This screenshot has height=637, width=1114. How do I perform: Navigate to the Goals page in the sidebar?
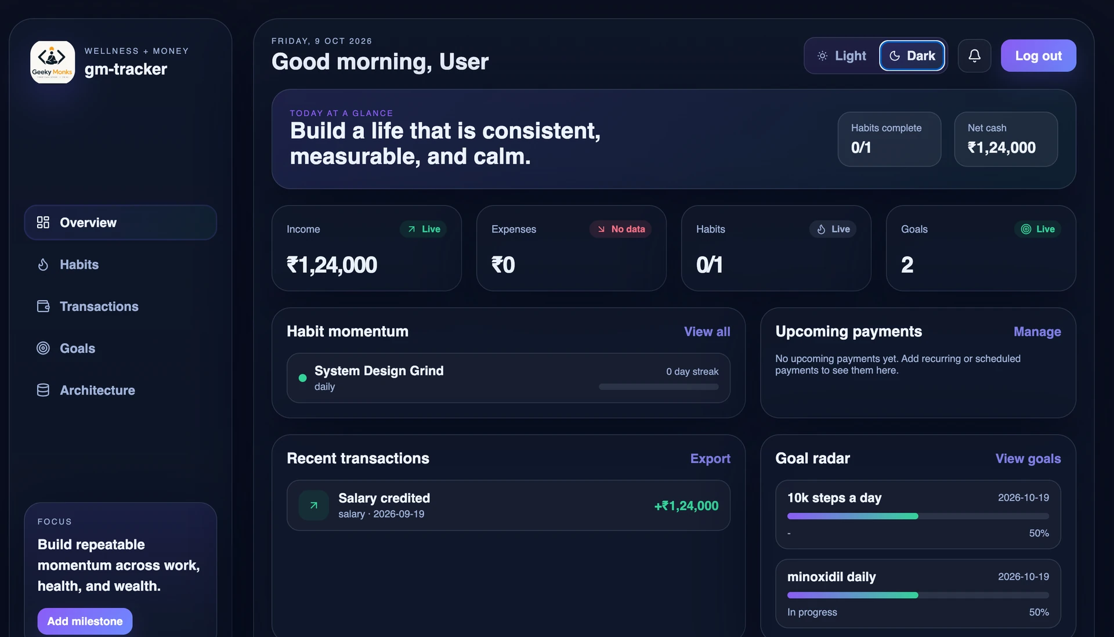(x=121, y=348)
